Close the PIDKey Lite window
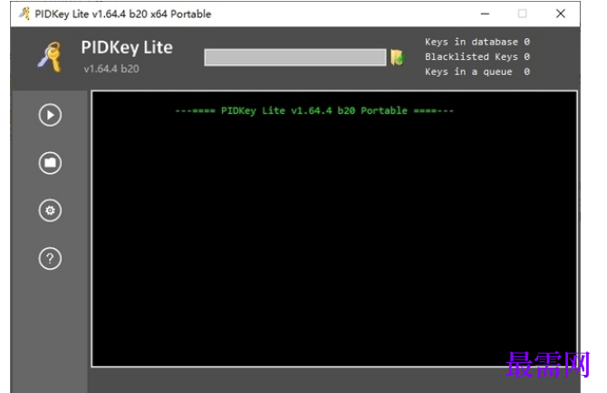 pyautogui.click(x=560, y=14)
